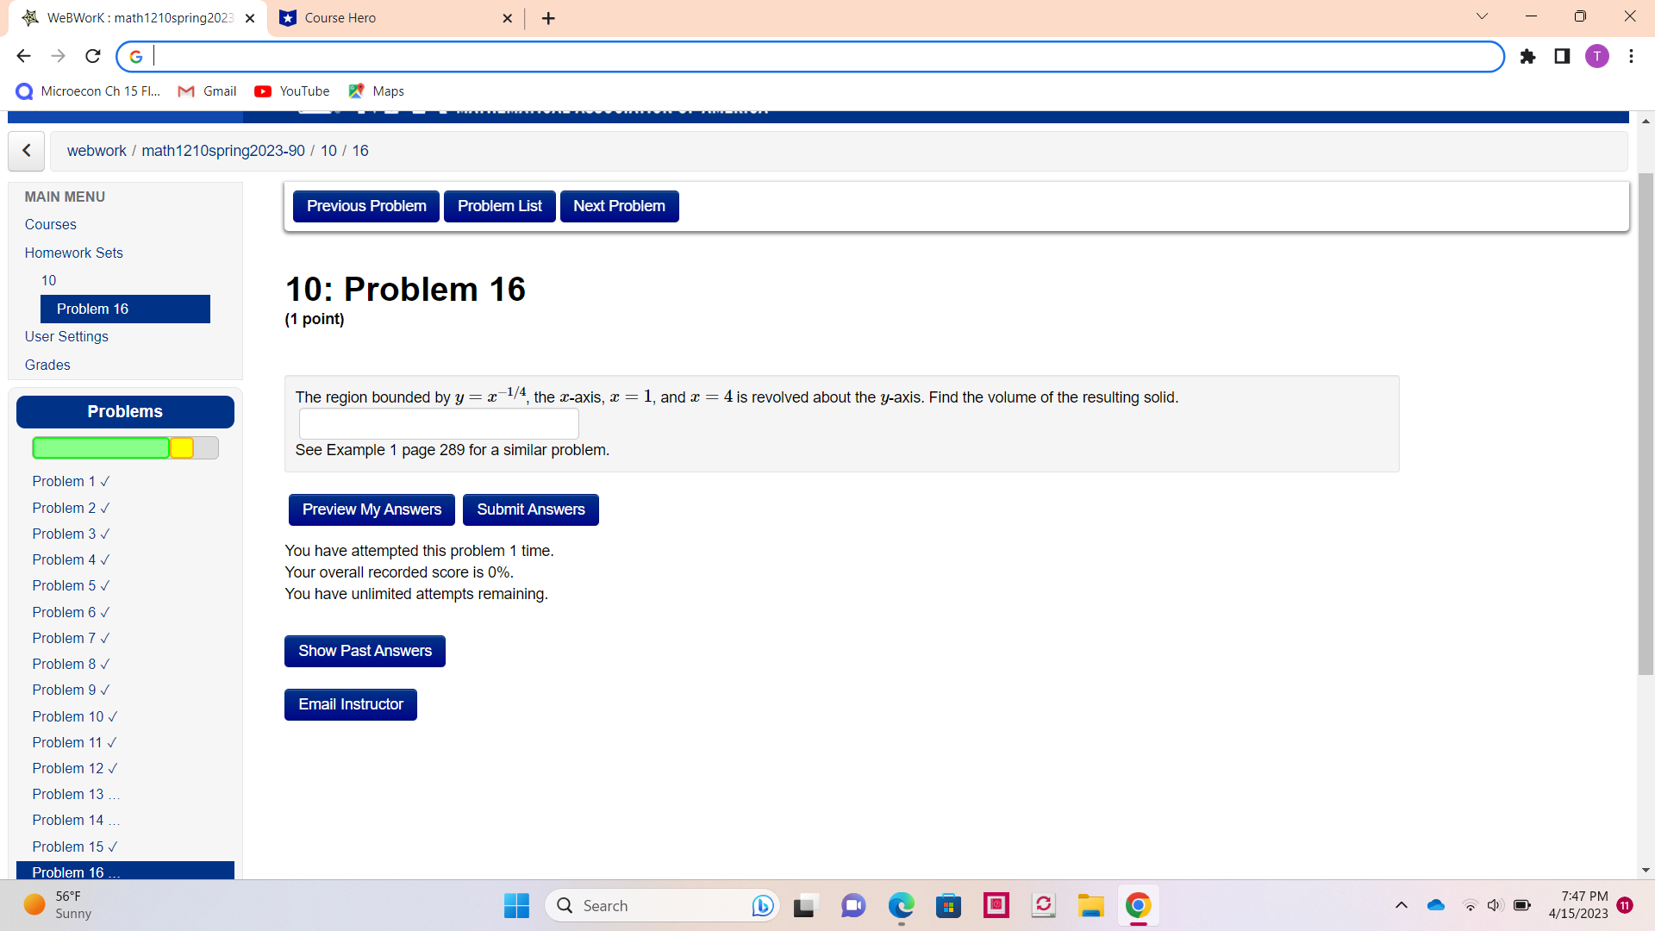Click the profile avatar in the toolbar
Image resolution: width=1655 pixels, height=931 pixels.
[x=1597, y=56]
